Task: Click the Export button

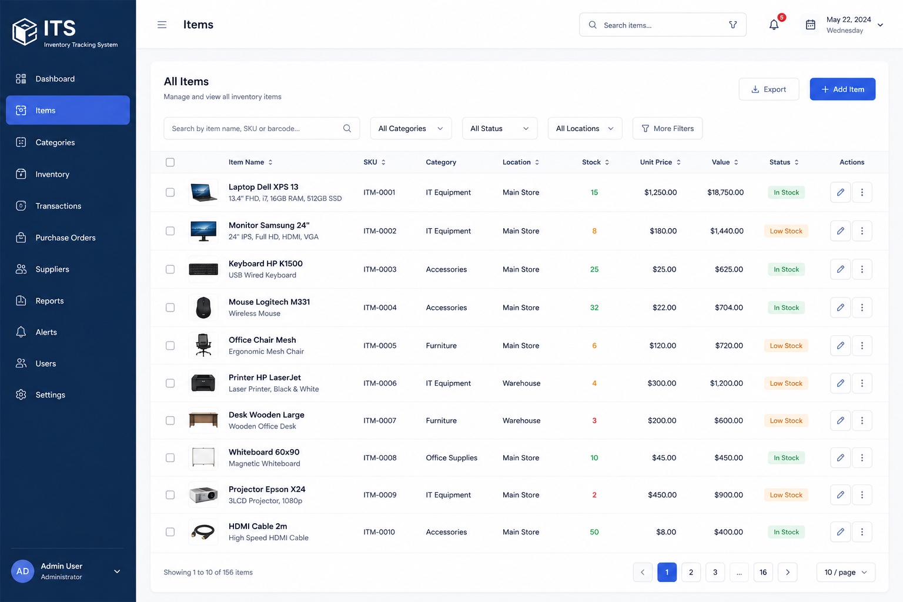Action: pyautogui.click(x=768, y=89)
